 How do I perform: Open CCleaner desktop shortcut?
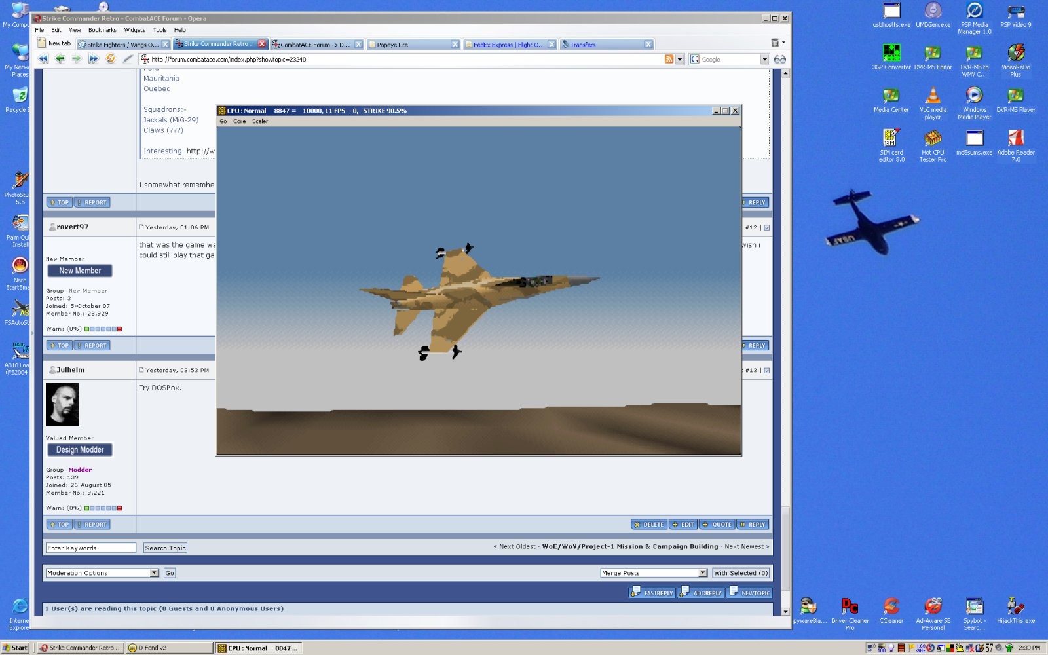891,610
